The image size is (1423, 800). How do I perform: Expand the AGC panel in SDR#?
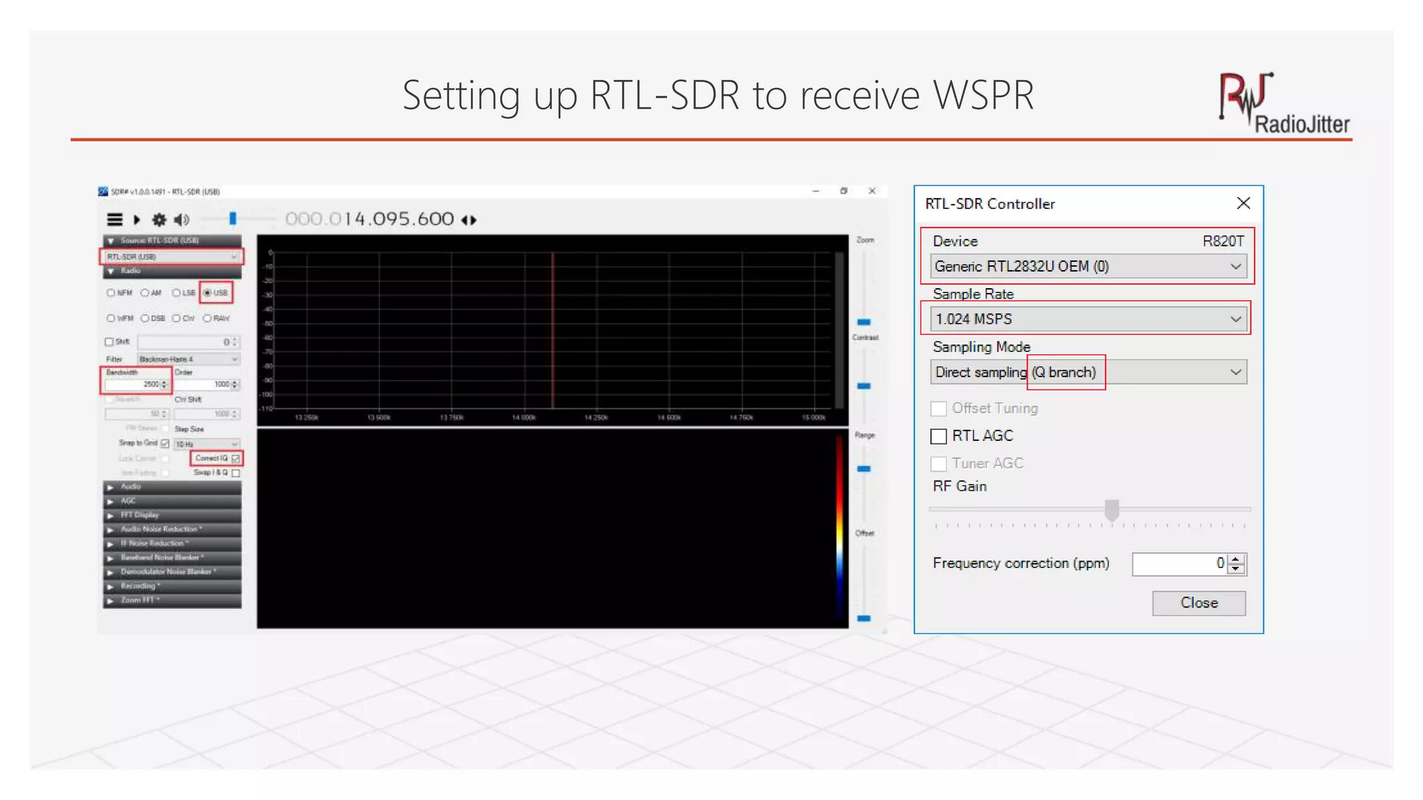(172, 501)
